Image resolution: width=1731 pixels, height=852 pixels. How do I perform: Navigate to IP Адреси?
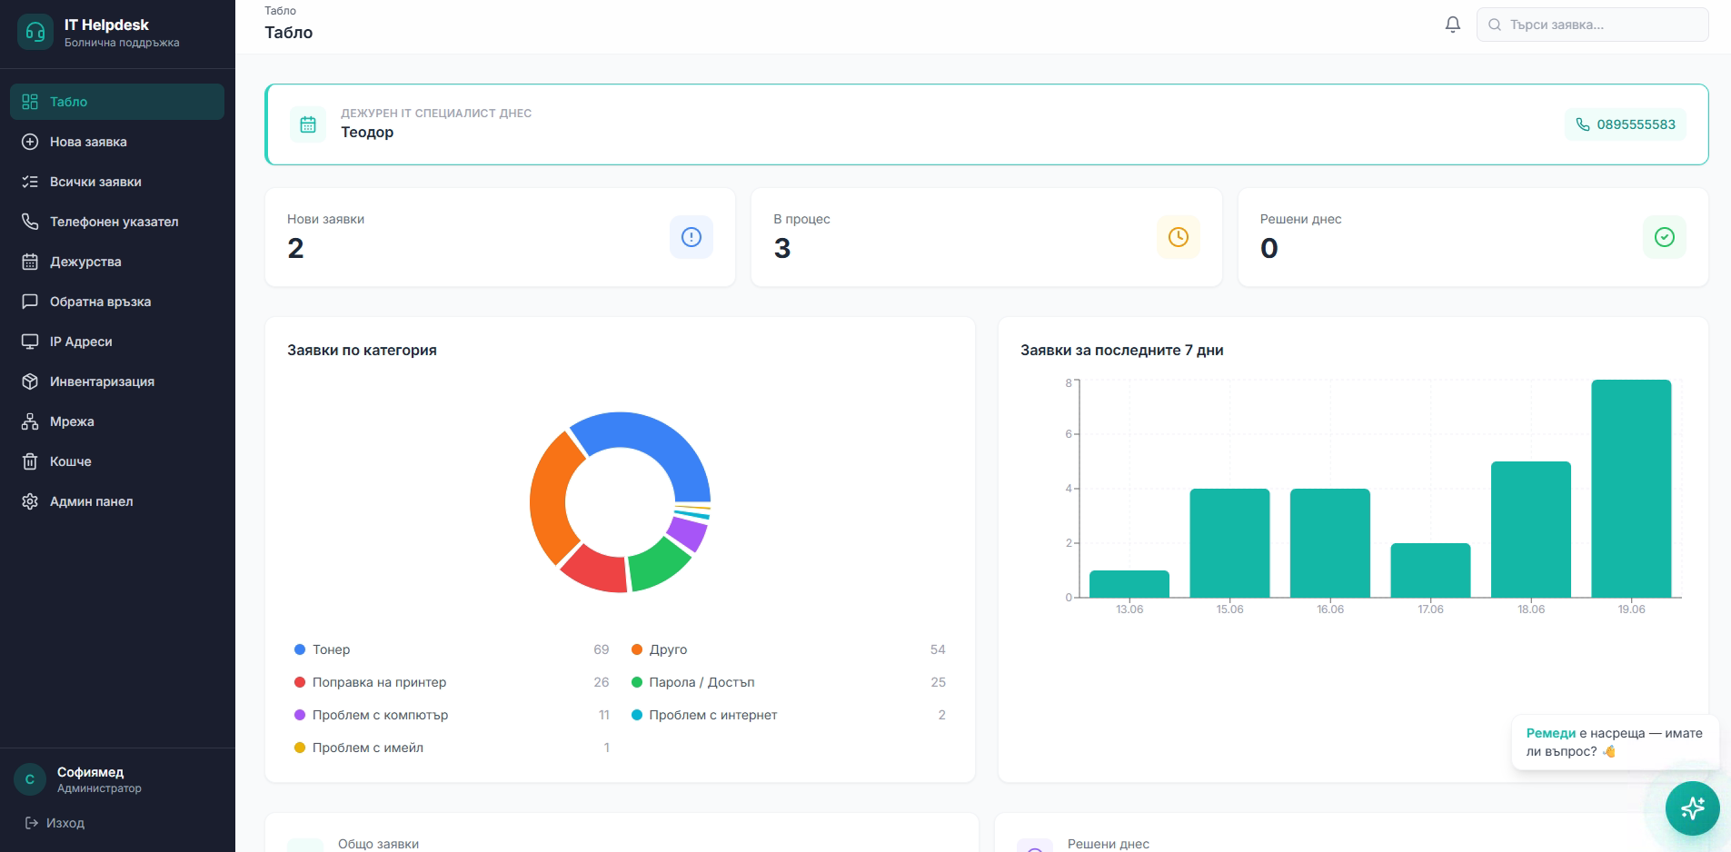click(x=117, y=342)
